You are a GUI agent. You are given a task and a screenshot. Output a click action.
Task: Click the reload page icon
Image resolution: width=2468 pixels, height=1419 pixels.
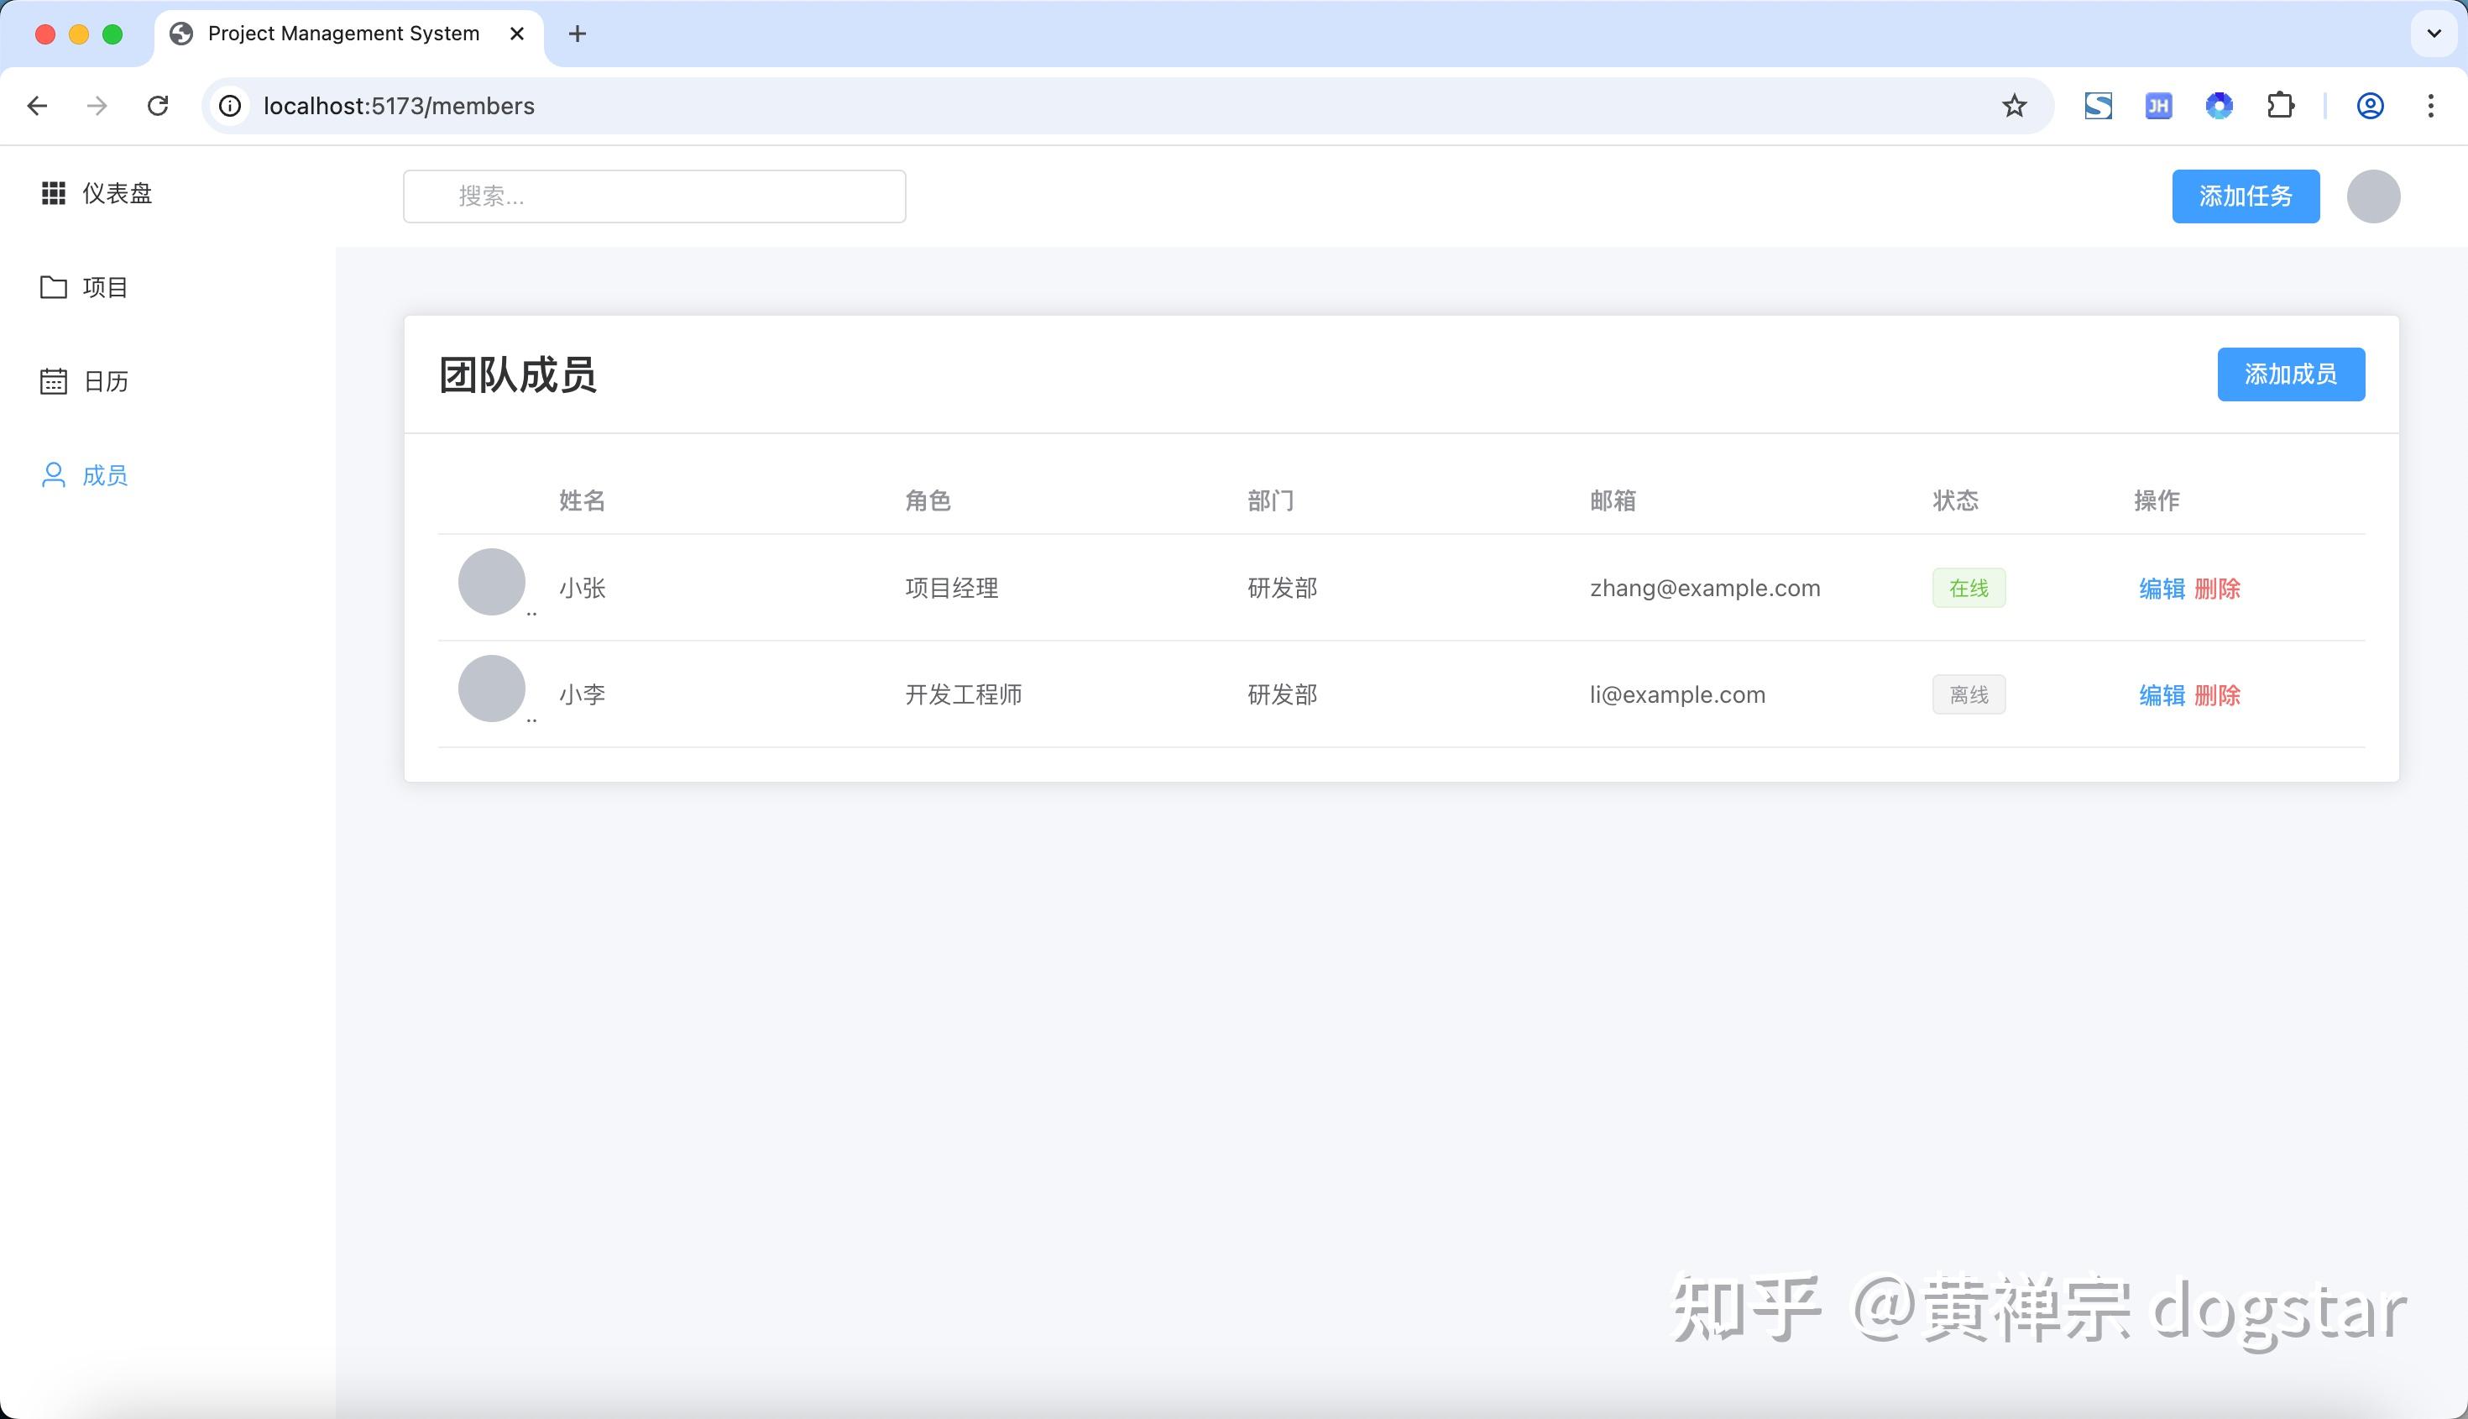158,105
